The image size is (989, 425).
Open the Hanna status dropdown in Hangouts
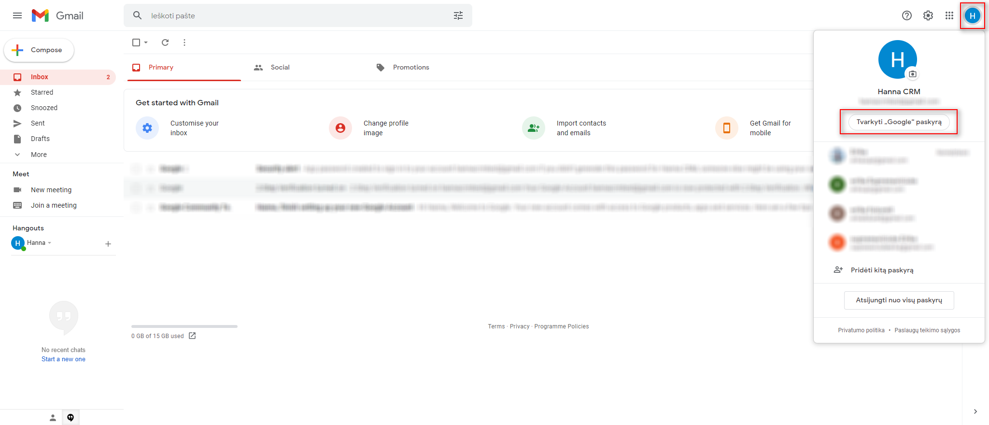[x=50, y=243]
